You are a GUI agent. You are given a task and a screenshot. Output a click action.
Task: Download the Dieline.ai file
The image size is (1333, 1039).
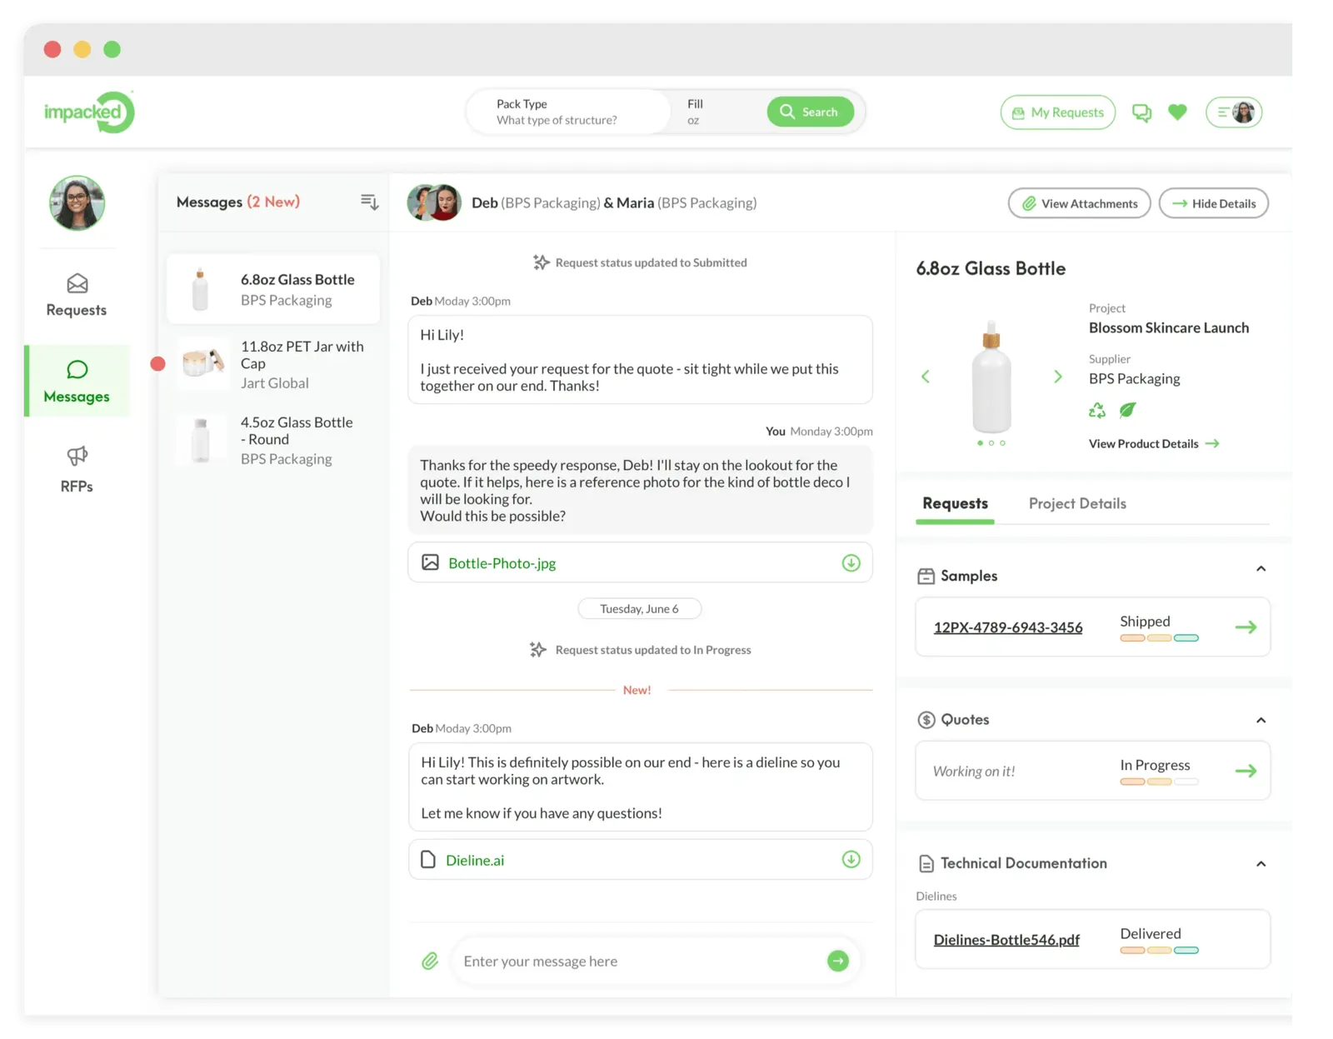(x=851, y=860)
